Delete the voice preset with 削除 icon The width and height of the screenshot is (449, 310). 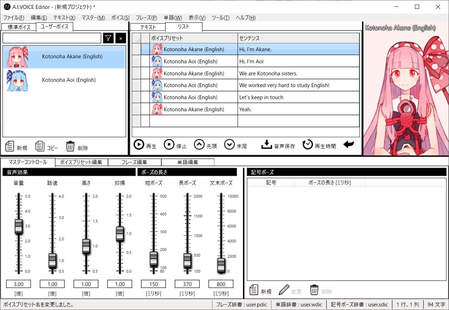[x=70, y=146]
